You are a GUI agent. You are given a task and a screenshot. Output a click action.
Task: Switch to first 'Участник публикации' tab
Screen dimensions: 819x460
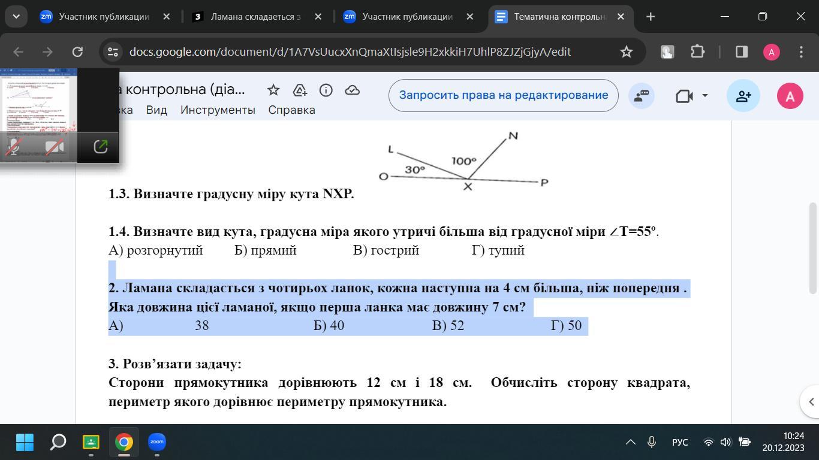(104, 17)
